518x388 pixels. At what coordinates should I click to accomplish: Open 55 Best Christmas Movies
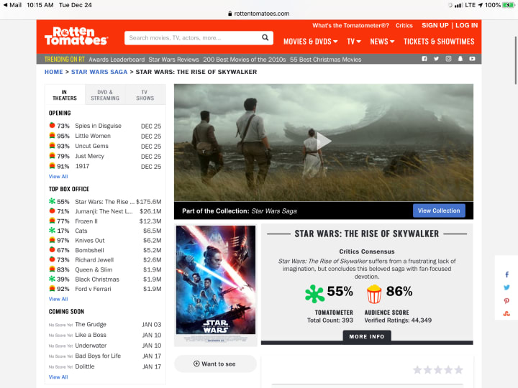click(x=325, y=60)
